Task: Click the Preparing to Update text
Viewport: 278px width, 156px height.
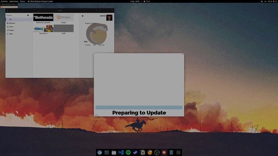Action: (139, 113)
